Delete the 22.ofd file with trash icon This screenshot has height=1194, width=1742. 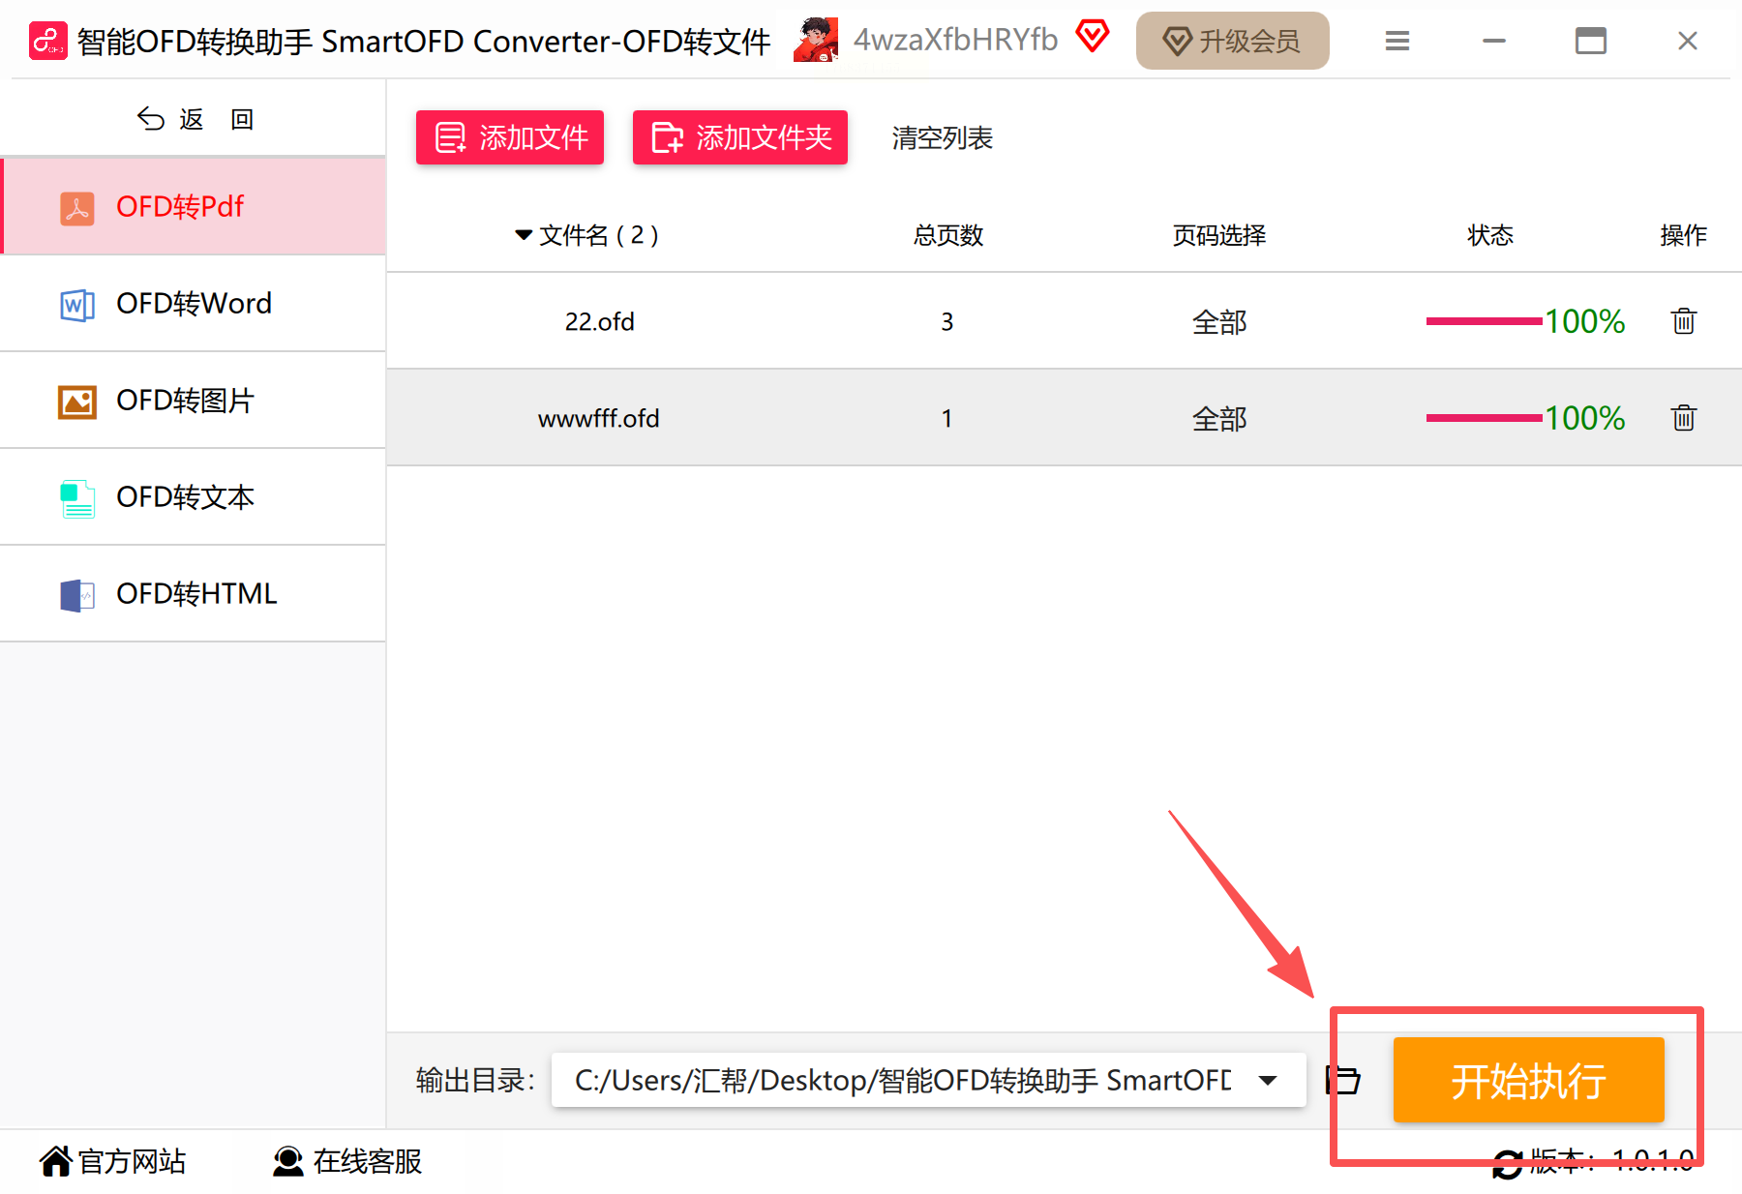[1684, 320]
